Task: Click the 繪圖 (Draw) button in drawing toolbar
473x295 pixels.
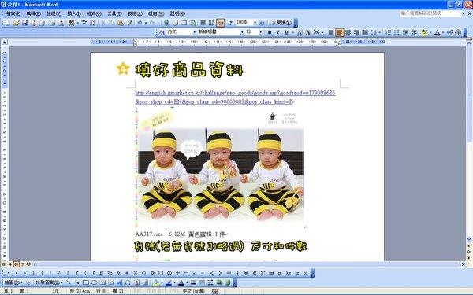Action: [x=13, y=282]
